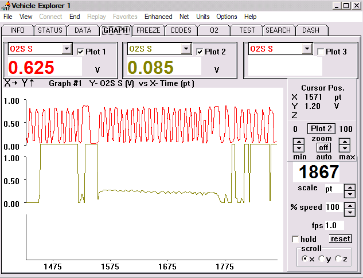This screenshot has width=363, height=278.
Task: Select the y scroll radio button
Action: tap(322, 259)
